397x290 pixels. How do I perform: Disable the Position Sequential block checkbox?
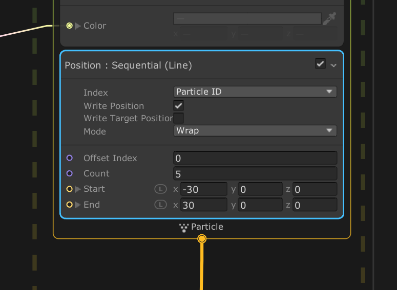click(x=320, y=64)
